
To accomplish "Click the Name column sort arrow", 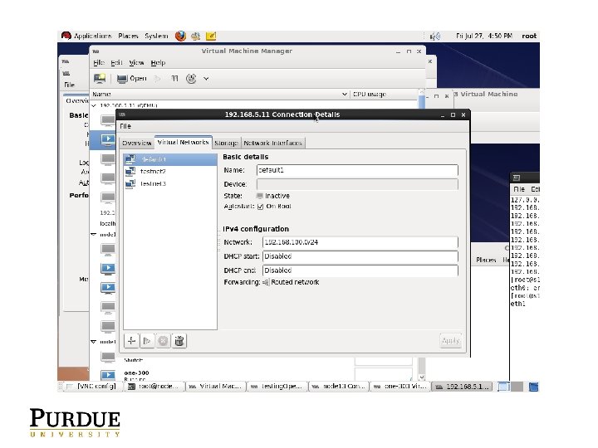I will tap(345, 94).
